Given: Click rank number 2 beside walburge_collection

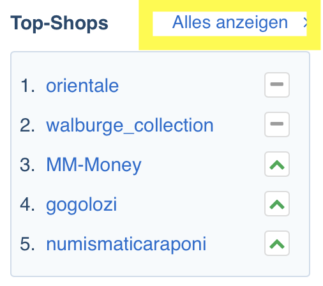Looking at the screenshot, I should [x=27, y=125].
